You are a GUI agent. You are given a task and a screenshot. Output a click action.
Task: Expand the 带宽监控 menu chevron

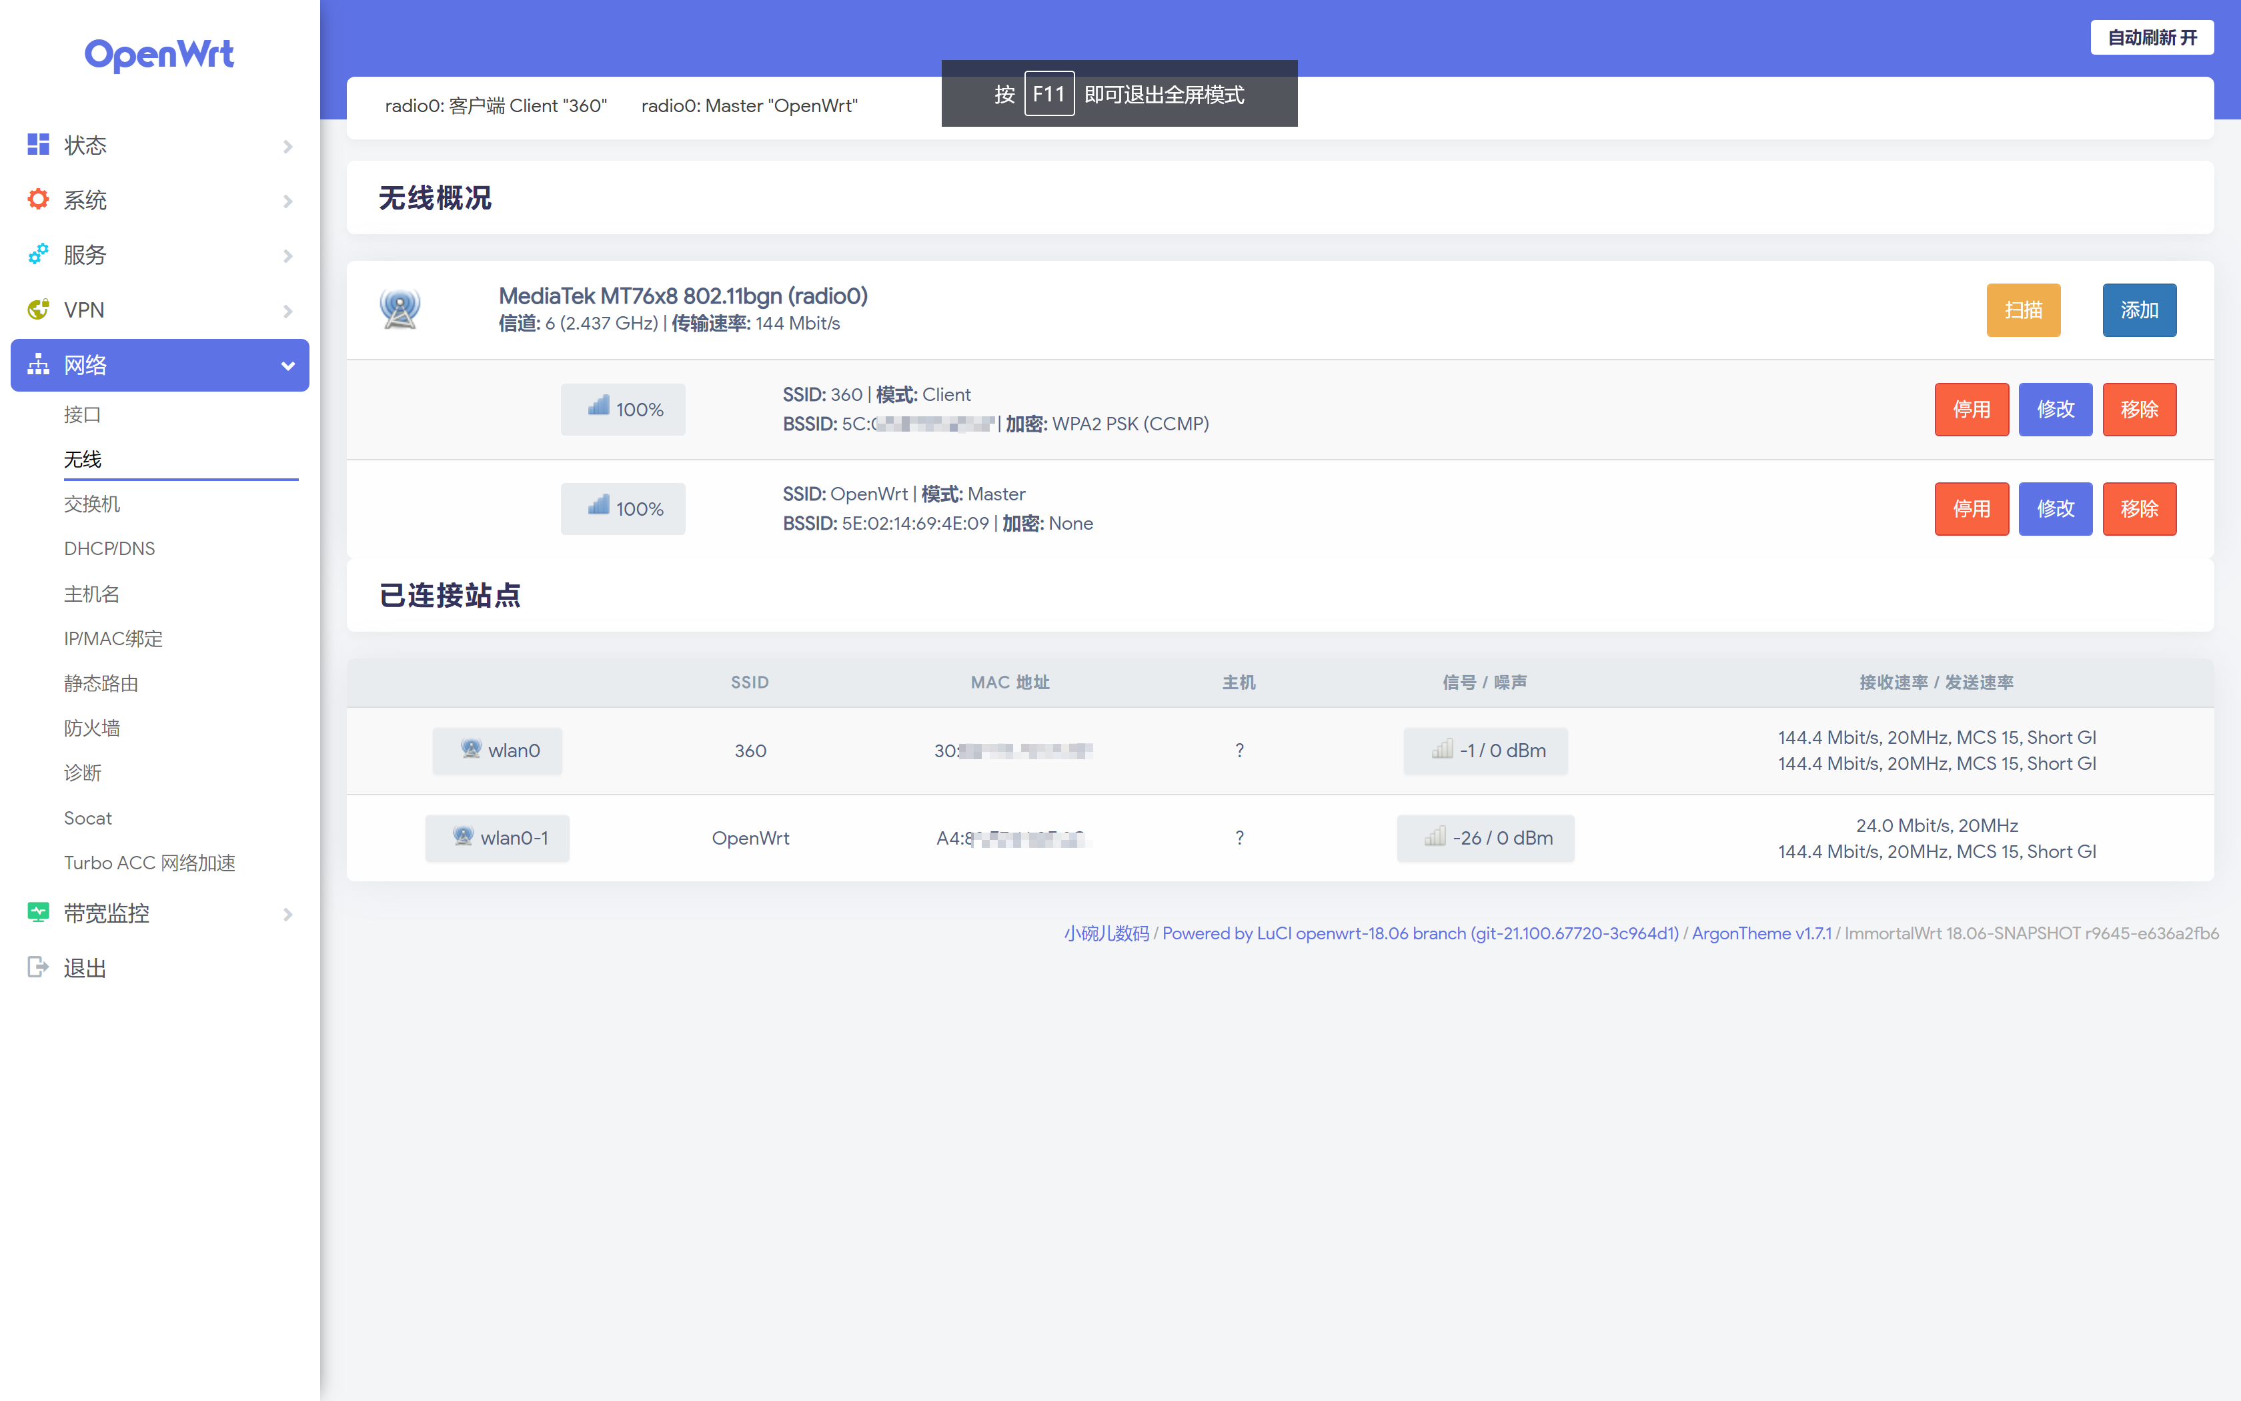tap(288, 915)
